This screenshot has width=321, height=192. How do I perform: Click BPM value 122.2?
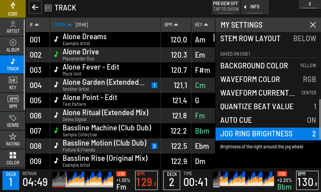pos(179,131)
